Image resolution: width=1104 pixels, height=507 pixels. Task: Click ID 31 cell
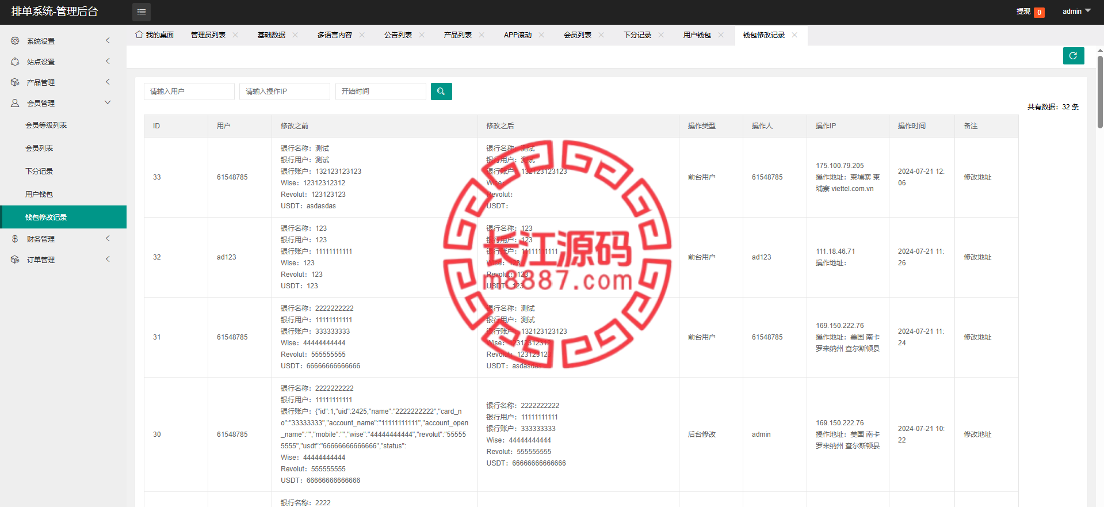(157, 337)
